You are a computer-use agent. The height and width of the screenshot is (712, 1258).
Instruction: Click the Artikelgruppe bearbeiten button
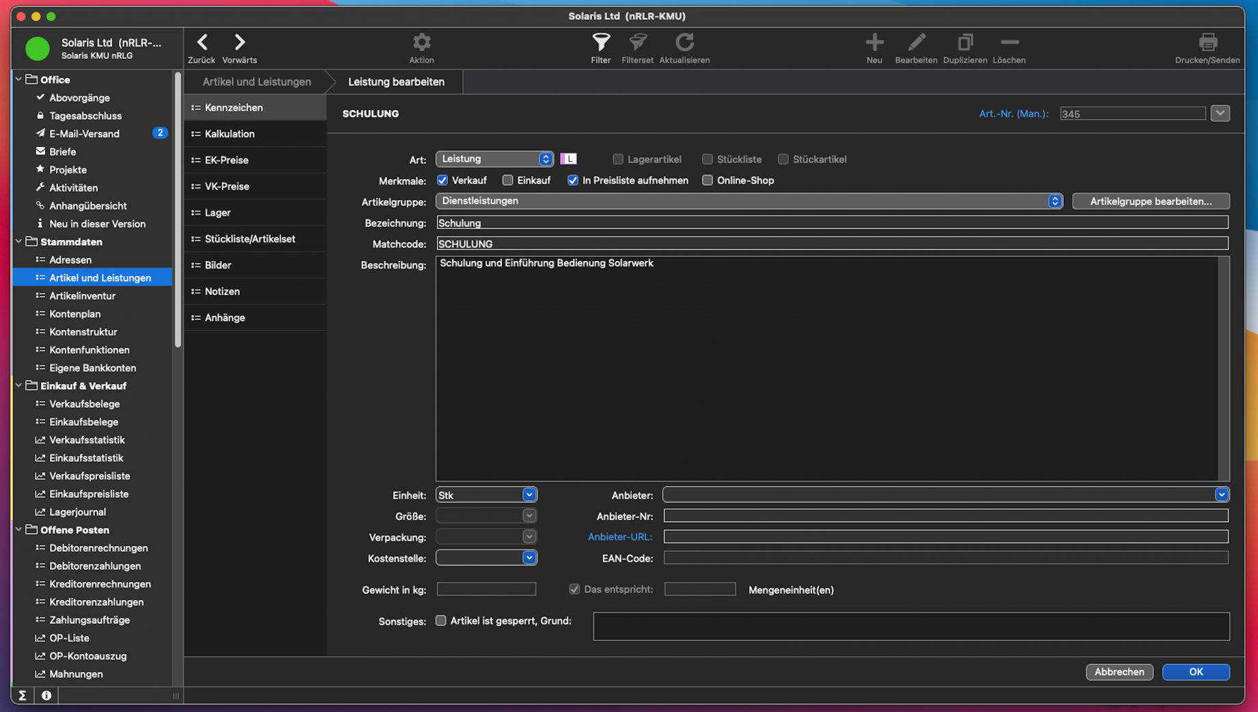1150,201
